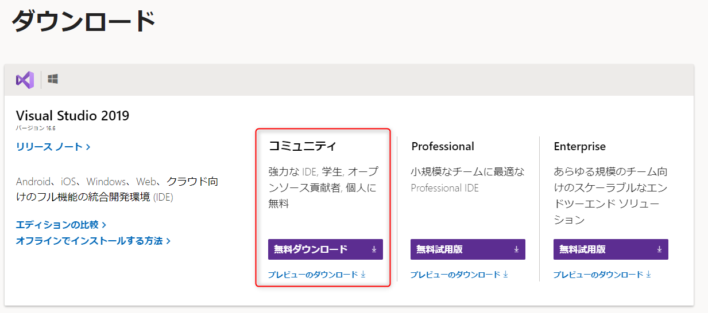Viewport: 708px width, 313px height.
Task: Click the 強力な IDE description text
Action: click(x=323, y=187)
